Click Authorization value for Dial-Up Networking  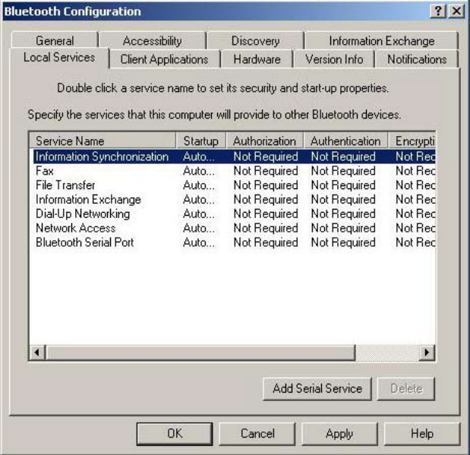(x=266, y=214)
